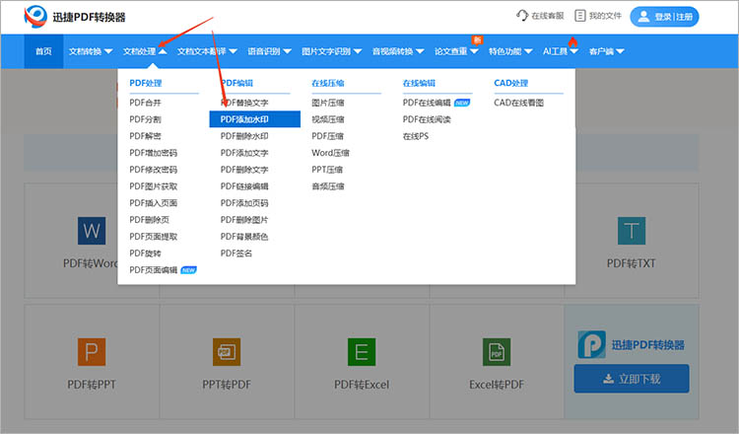The width and height of the screenshot is (739, 434).
Task: Select PDF修改密码 menu item
Action: [x=153, y=170]
